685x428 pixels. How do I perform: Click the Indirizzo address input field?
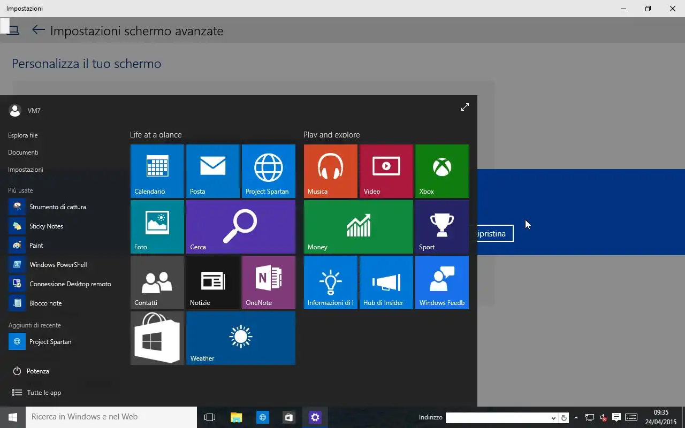(x=497, y=418)
